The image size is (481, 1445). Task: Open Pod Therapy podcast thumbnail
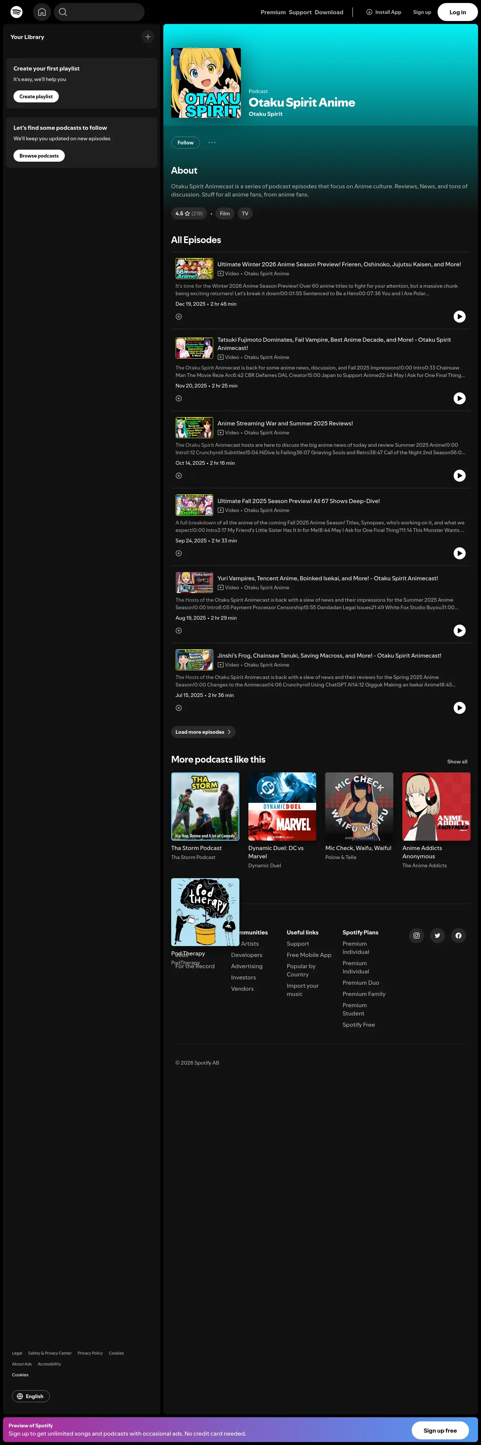(x=205, y=912)
